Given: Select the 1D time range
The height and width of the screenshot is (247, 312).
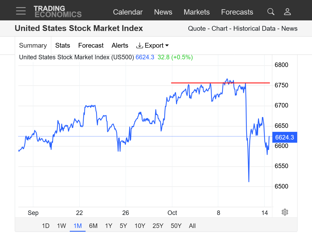Looking at the screenshot, I should (x=46, y=226).
